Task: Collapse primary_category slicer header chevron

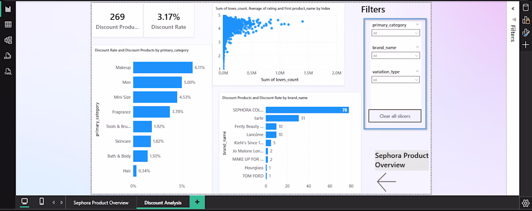Action: [417, 24]
